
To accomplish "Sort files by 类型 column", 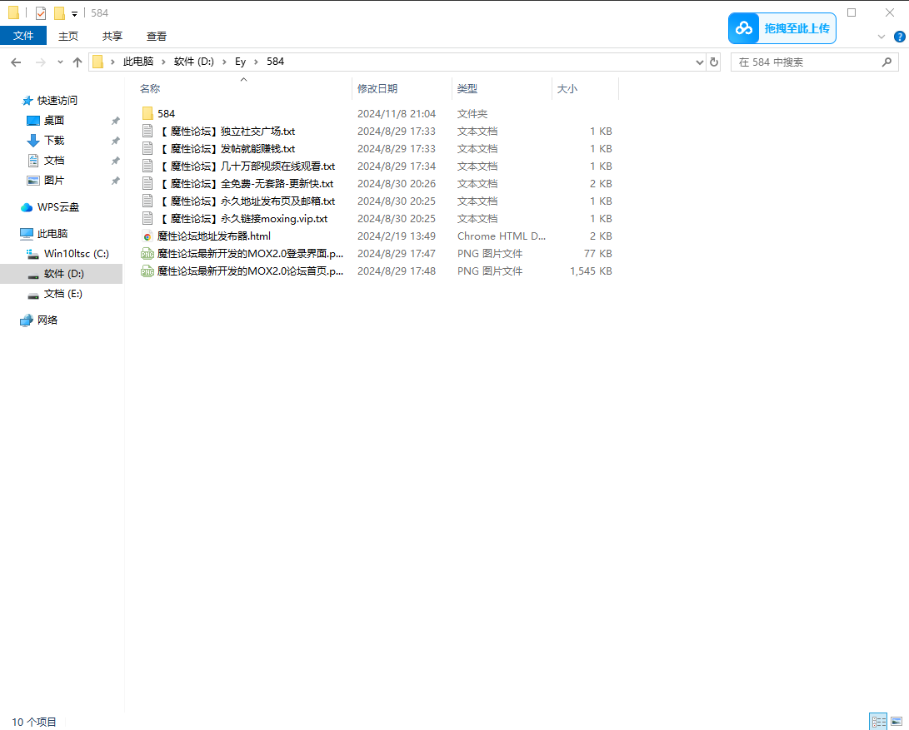I will click(467, 88).
